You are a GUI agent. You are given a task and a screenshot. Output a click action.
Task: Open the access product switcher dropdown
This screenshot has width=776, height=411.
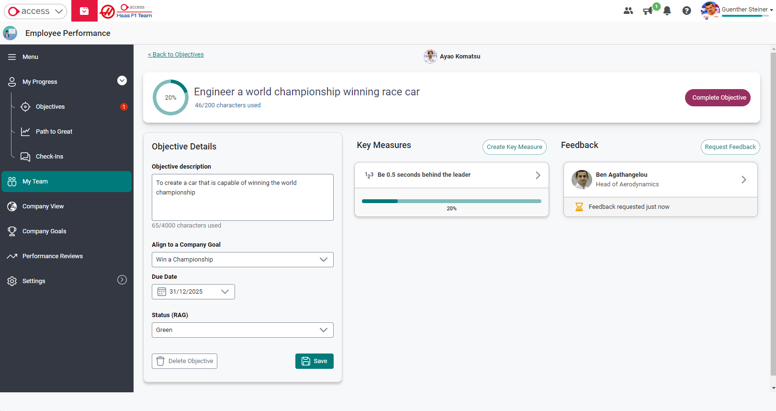[35, 11]
